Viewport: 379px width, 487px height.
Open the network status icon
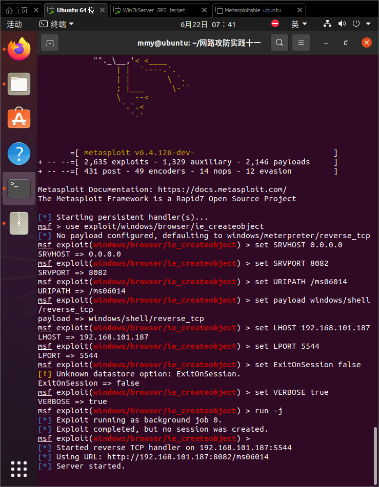(x=327, y=24)
